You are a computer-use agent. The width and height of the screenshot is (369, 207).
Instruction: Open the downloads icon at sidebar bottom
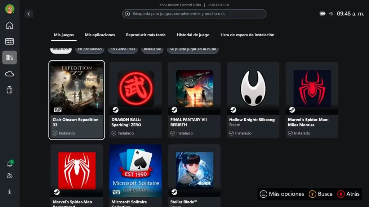point(9,192)
